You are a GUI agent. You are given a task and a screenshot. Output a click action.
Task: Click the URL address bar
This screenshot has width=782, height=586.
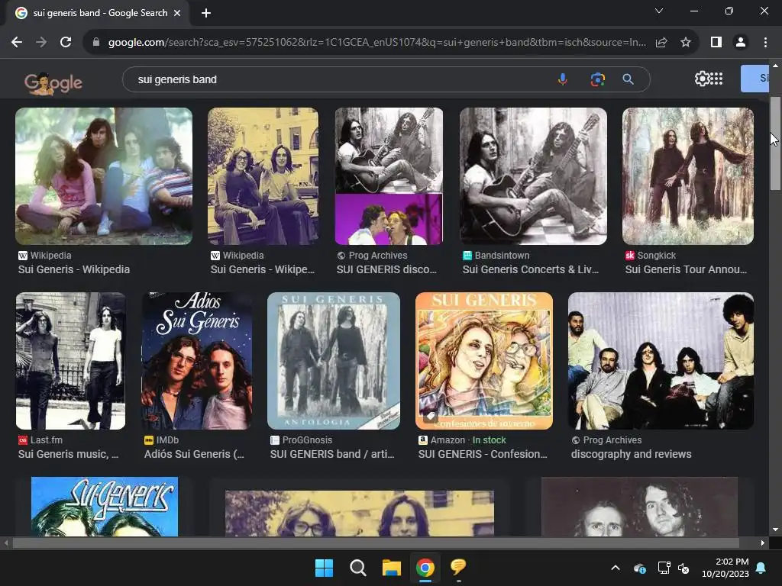[376, 43]
